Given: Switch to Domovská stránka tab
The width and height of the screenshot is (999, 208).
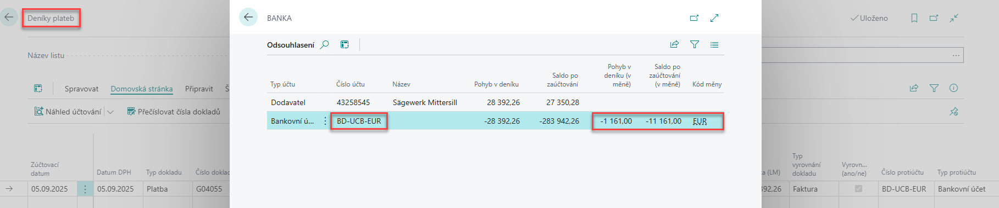Looking at the screenshot, I should pos(142,89).
